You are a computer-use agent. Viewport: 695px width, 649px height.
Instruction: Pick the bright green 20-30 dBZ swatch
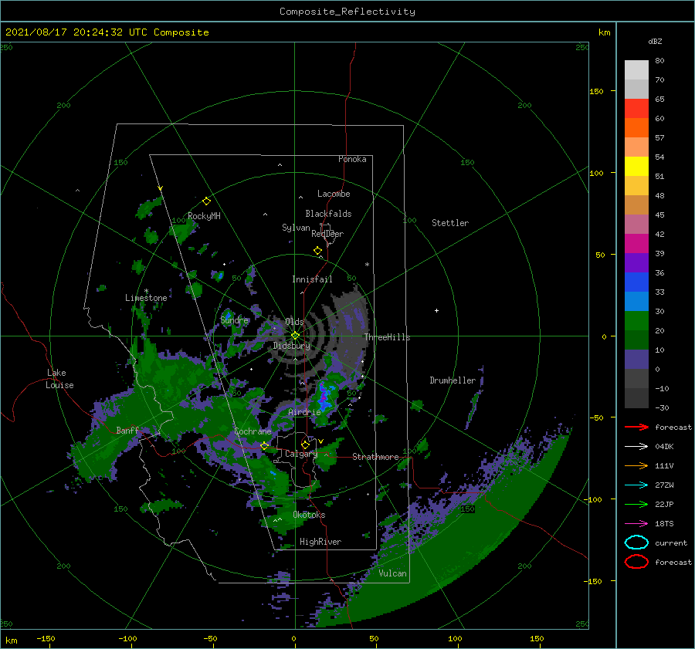click(636, 321)
